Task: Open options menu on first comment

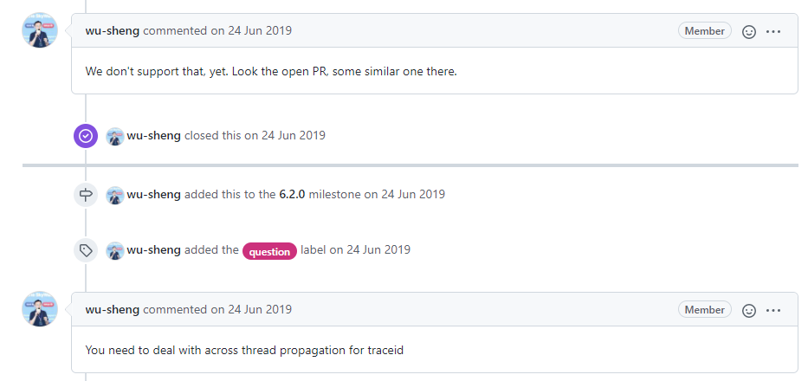Action: 773,31
